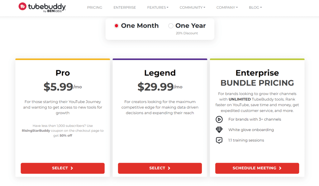Click the diamond white glove onboarding icon
The image size is (319, 186).
coord(219,130)
